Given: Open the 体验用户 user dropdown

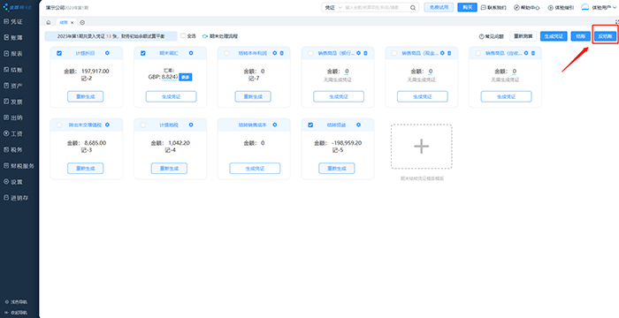Looking at the screenshot, I should (599, 7).
